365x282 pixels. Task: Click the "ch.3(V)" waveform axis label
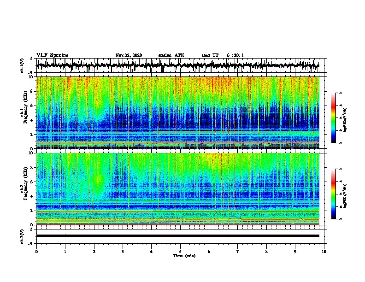(x=22, y=236)
